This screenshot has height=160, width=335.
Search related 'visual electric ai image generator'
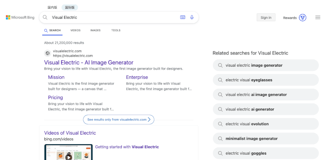266,95
